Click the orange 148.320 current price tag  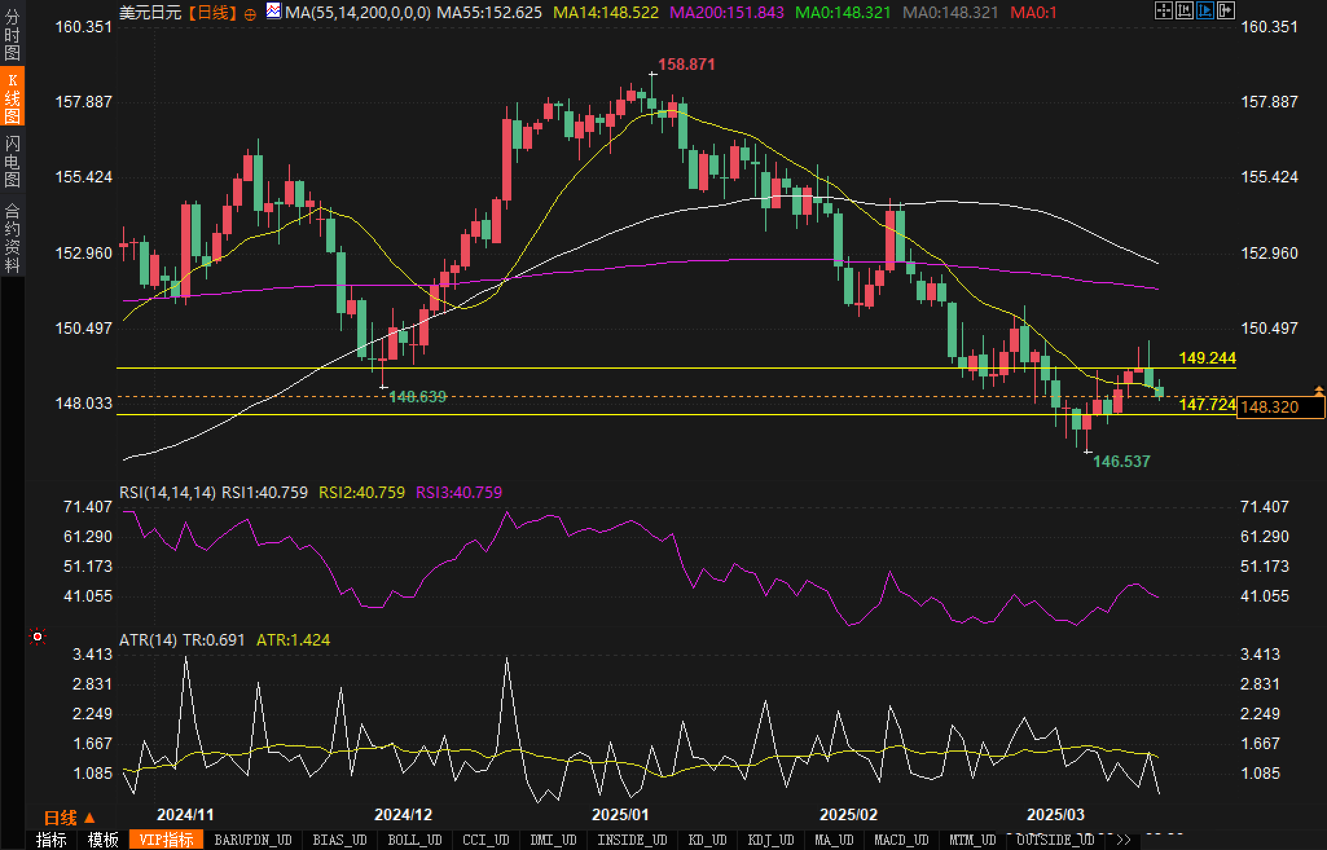pos(1280,407)
